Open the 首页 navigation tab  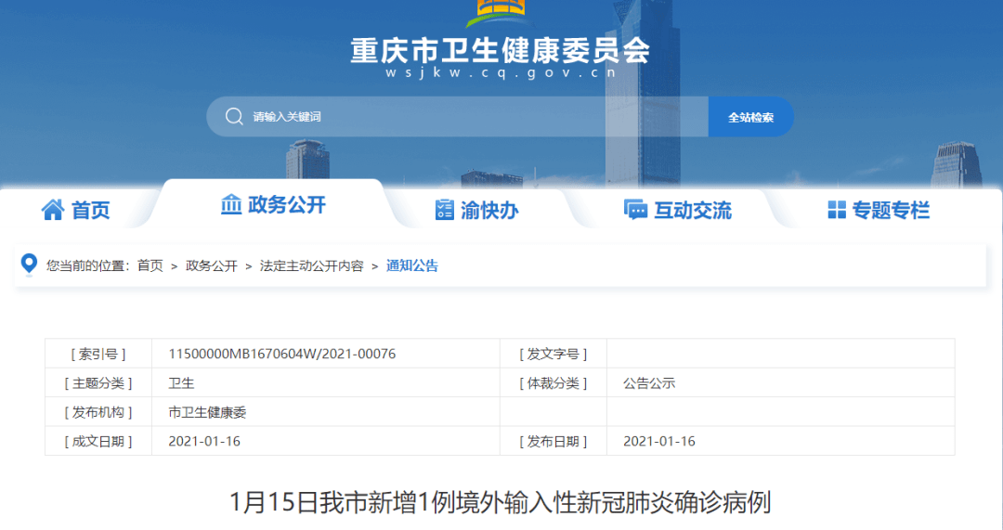76,210
